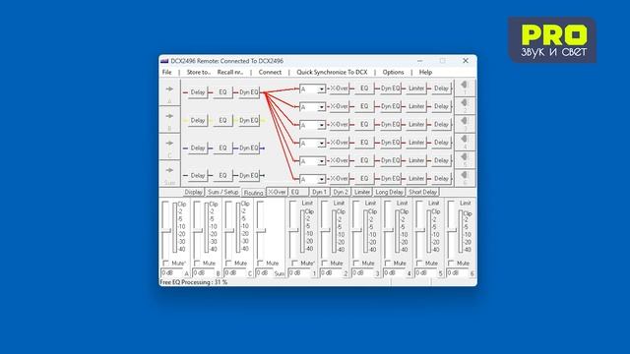
Task: Switch to the Short Delay tab
Action: click(x=422, y=193)
